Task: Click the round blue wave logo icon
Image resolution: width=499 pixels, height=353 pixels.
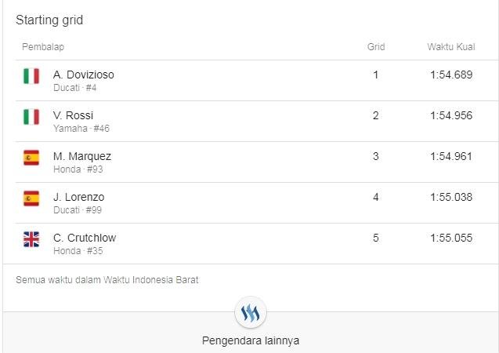Action: pyautogui.click(x=250, y=314)
